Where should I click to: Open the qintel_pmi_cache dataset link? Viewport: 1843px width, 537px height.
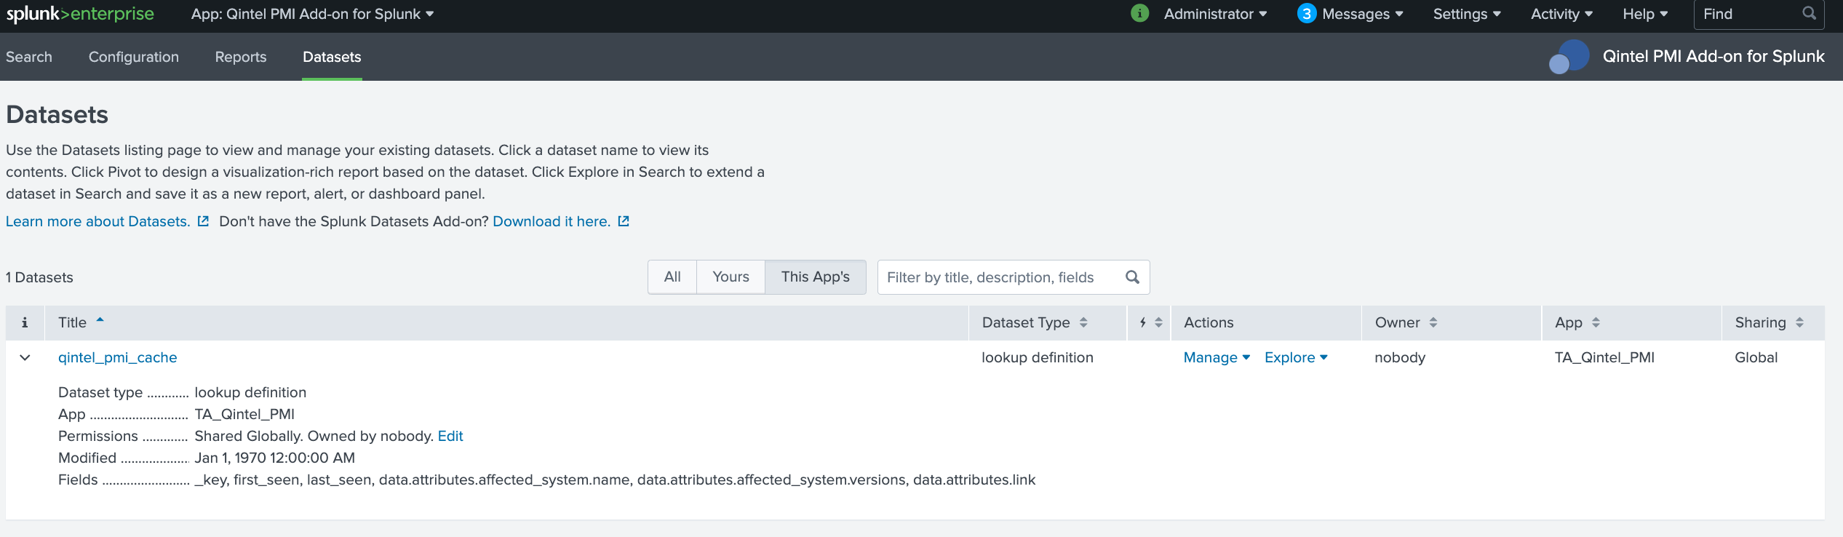[118, 357]
